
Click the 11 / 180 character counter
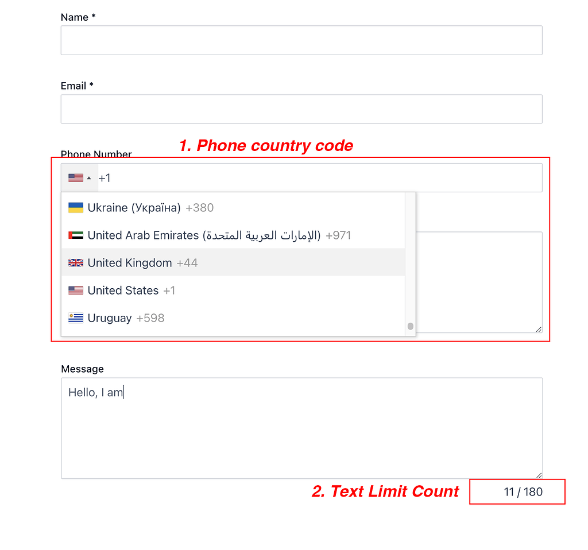pos(523,492)
